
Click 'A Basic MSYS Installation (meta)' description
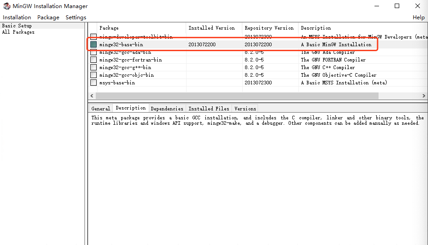[344, 83]
